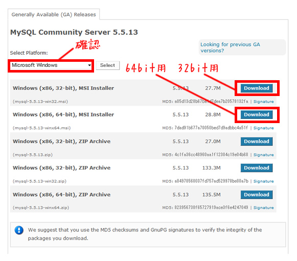Image resolution: width=297 pixels, height=261 pixels.
Task: Click filename (mysql-5.5.13-win32.msi)
Action: click(x=40, y=102)
